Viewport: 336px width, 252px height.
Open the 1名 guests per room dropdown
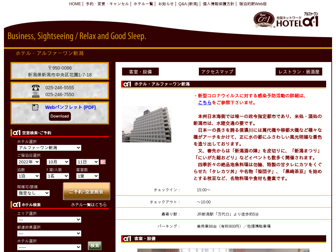[x=58, y=176]
